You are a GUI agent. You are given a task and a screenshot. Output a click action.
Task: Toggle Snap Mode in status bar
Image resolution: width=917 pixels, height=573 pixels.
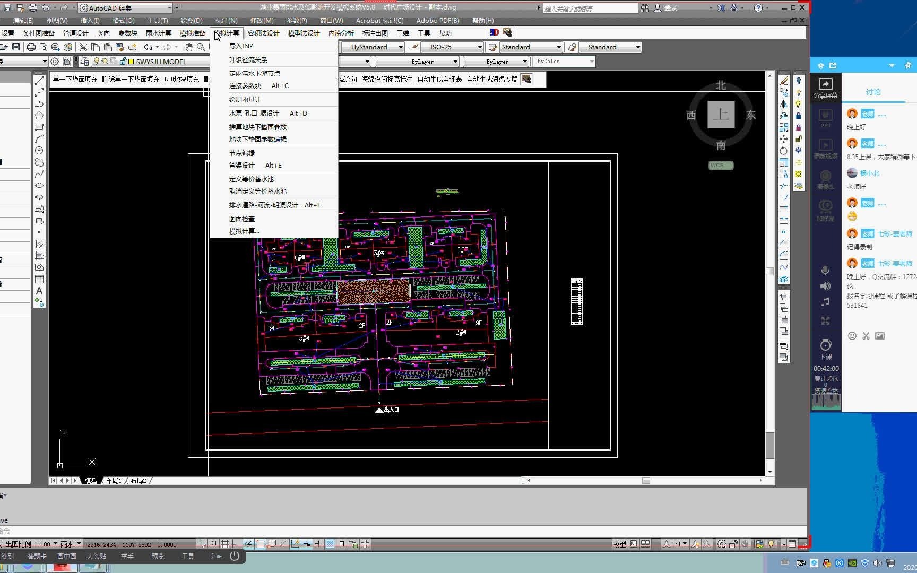click(213, 544)
